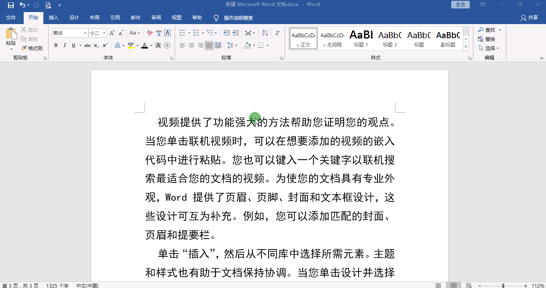546x288 pixels.
Task: Toggle Bold formatting
Action: (x=56, y=46)
